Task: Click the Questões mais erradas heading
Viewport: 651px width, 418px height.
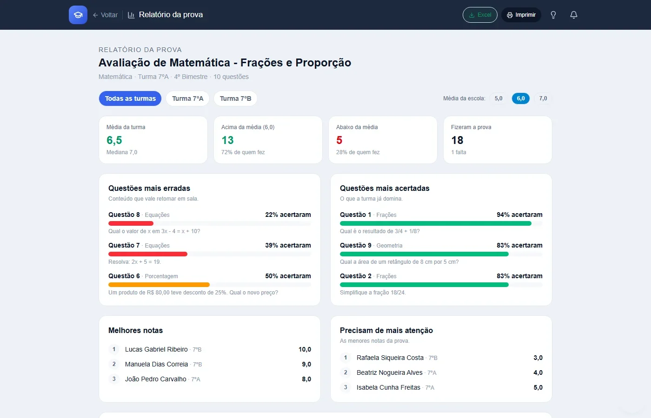Action: [149, 188]
